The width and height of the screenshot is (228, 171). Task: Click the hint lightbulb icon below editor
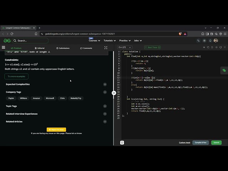point(122,142)
